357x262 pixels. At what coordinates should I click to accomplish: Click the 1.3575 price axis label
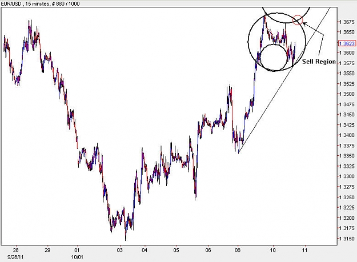click(x=347, y=63)
